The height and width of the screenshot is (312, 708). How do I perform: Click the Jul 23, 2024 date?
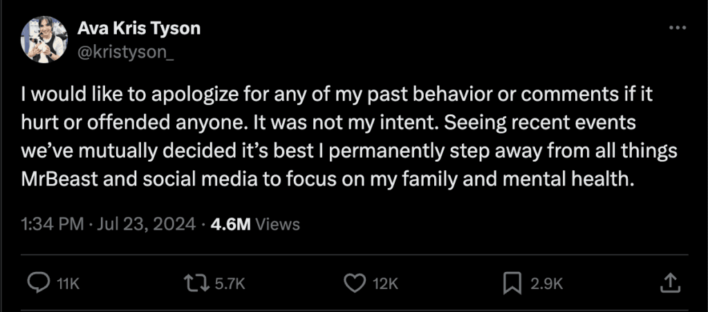coord(148,224)
